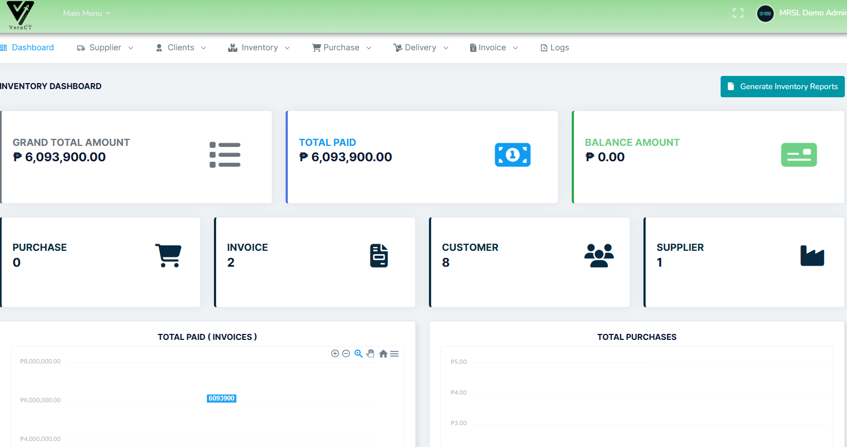Click the Generate Inventory Reports button

(x=782, y=86)
